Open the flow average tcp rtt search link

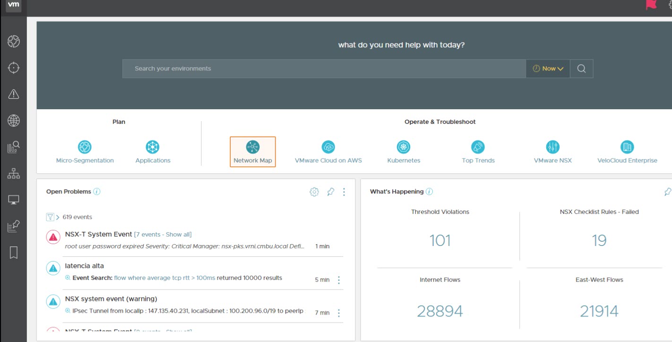click(x=164, y=278)
